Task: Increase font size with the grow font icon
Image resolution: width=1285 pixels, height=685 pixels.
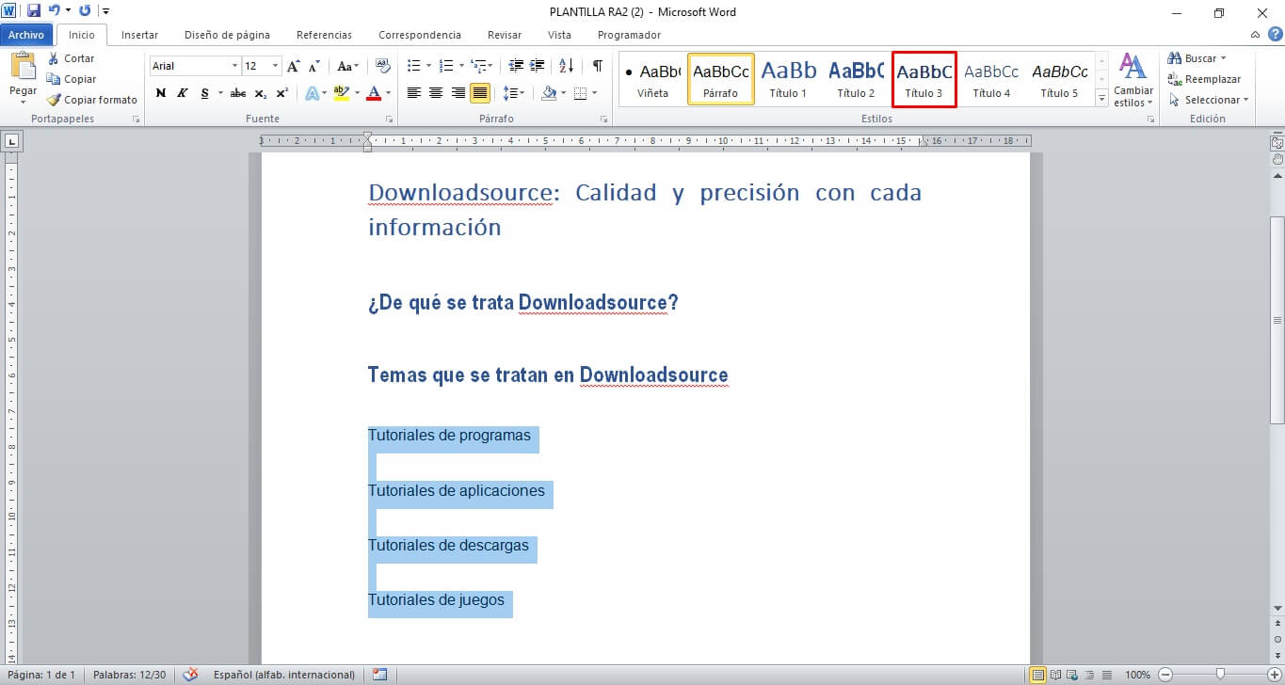Action: 294,66
